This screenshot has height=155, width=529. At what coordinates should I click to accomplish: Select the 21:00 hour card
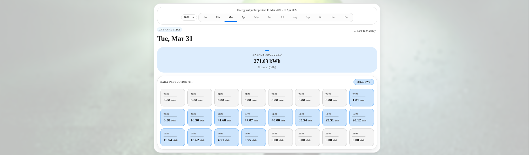pos(308,137)
